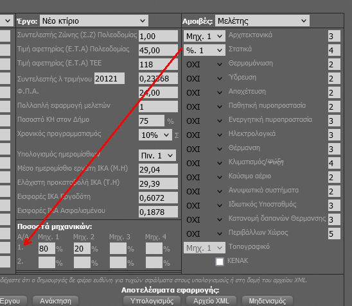Click the Φ.Π.Α. value field
This screenshot has width=352, height=306.
(x=158, y=92)
